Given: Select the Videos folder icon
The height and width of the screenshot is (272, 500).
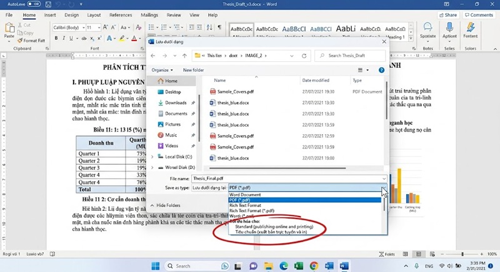Looking at the screenshot, I should 161,146.
